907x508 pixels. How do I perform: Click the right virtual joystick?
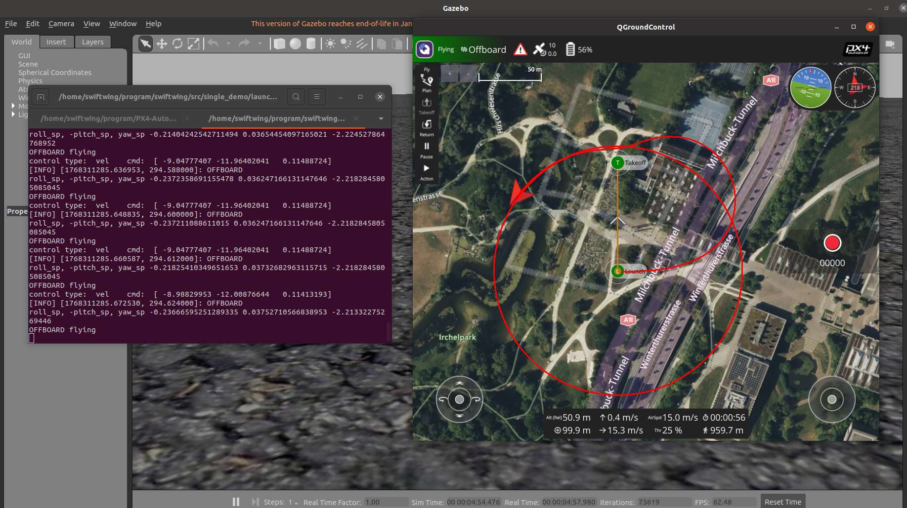click(x=832, y=399)
